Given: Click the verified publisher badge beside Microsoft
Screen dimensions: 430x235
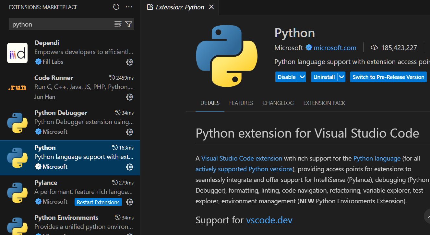Looking at the screenshot, I should click(x=308, y=48).
